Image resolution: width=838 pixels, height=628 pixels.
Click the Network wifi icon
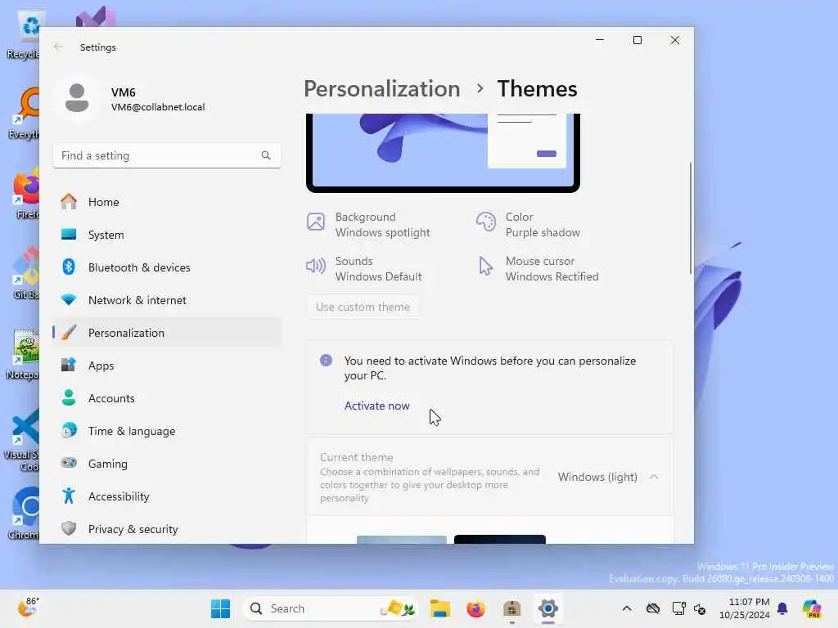click(x=69, y=300)
